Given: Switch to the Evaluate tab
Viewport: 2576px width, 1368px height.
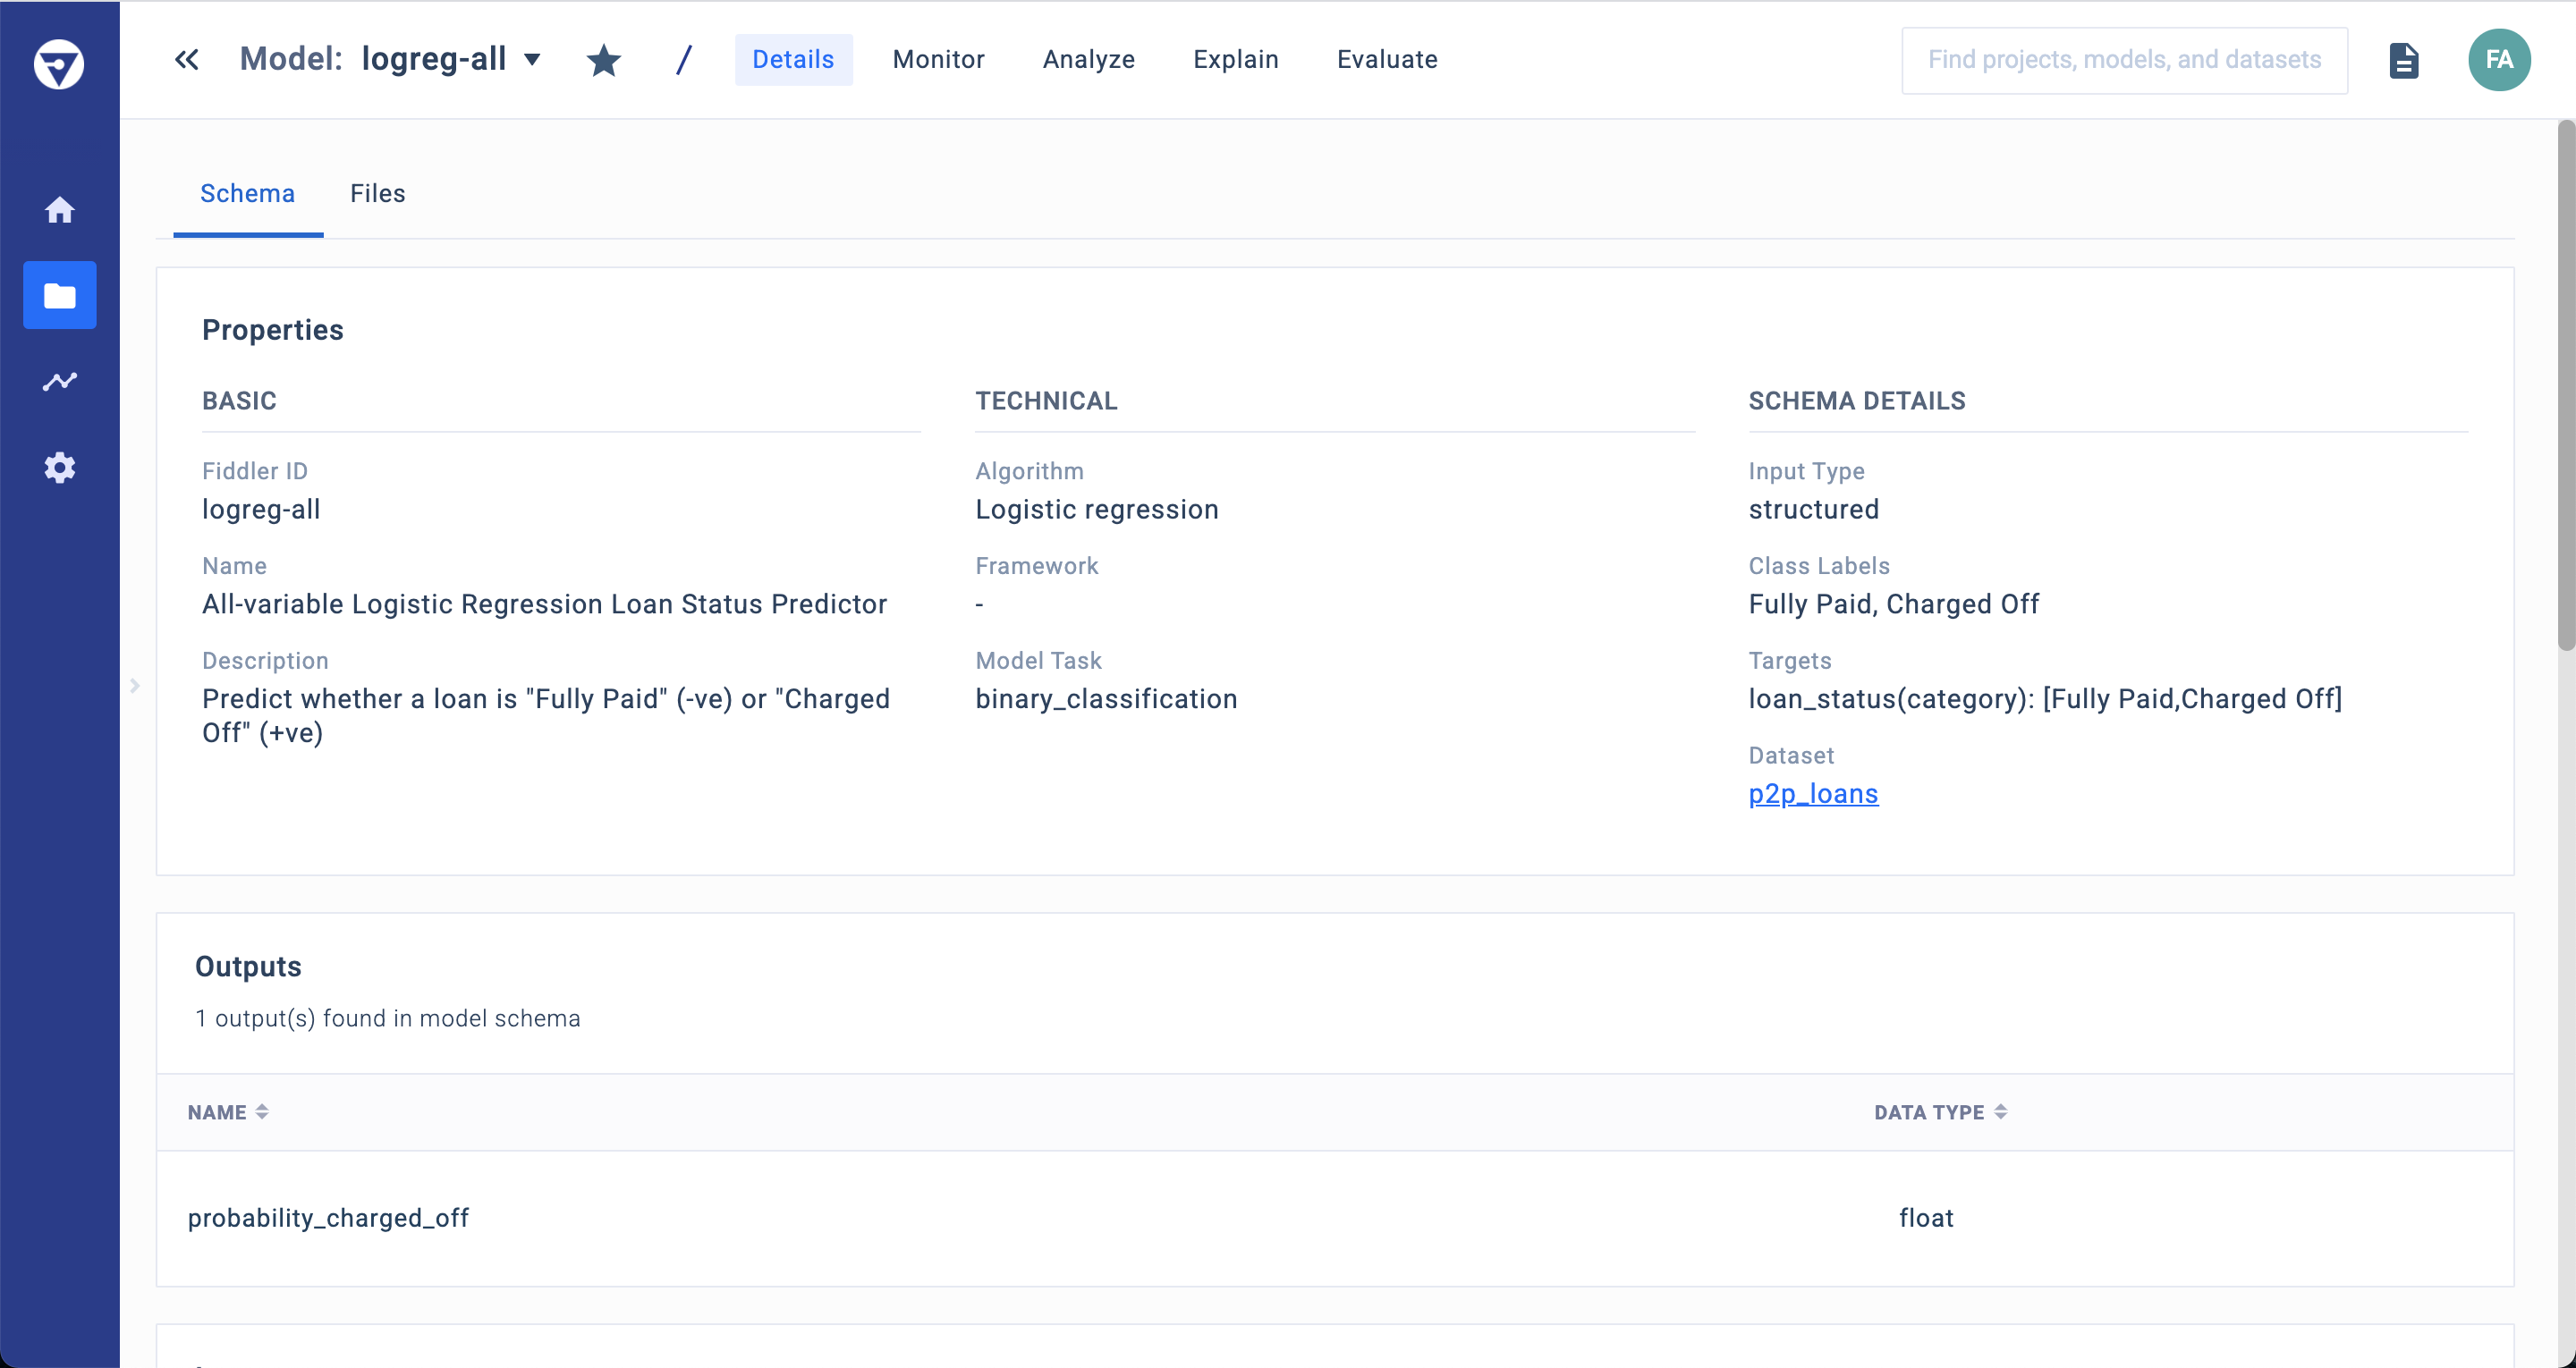Looking at the screenshot, I should [x=1387, y=60].
